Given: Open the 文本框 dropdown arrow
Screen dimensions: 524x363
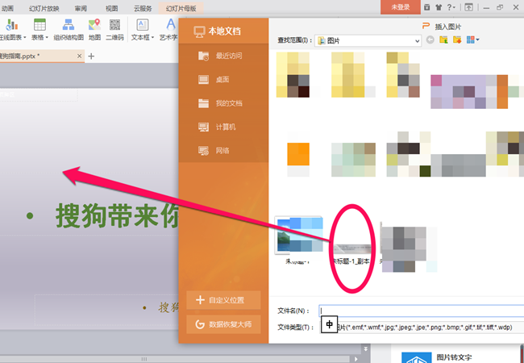Looking at the screenshot, I should point(152,37).
